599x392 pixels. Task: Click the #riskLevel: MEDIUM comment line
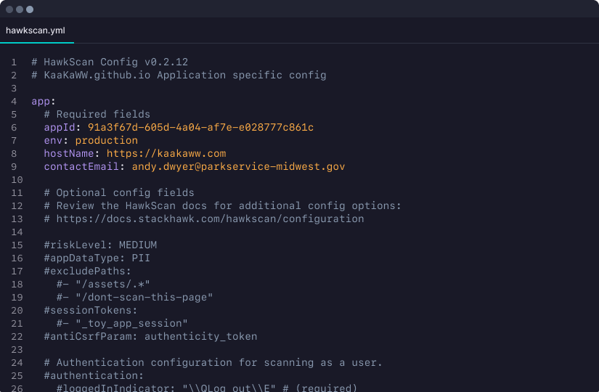tap(100, 245)
